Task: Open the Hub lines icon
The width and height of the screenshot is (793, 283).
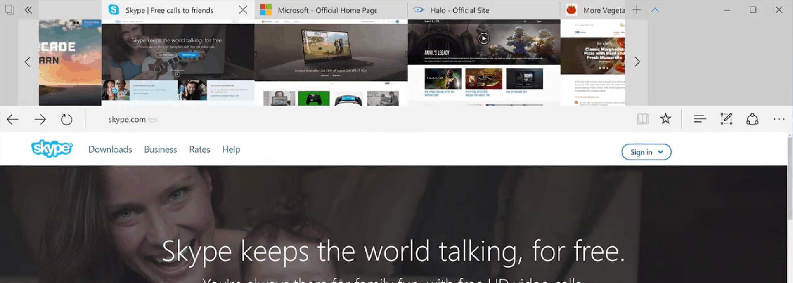Action: 700,119
